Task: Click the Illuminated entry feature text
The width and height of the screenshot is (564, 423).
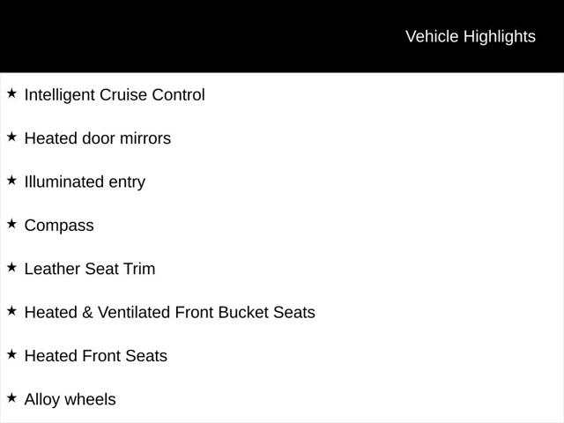Action: [x=85, y=182]
